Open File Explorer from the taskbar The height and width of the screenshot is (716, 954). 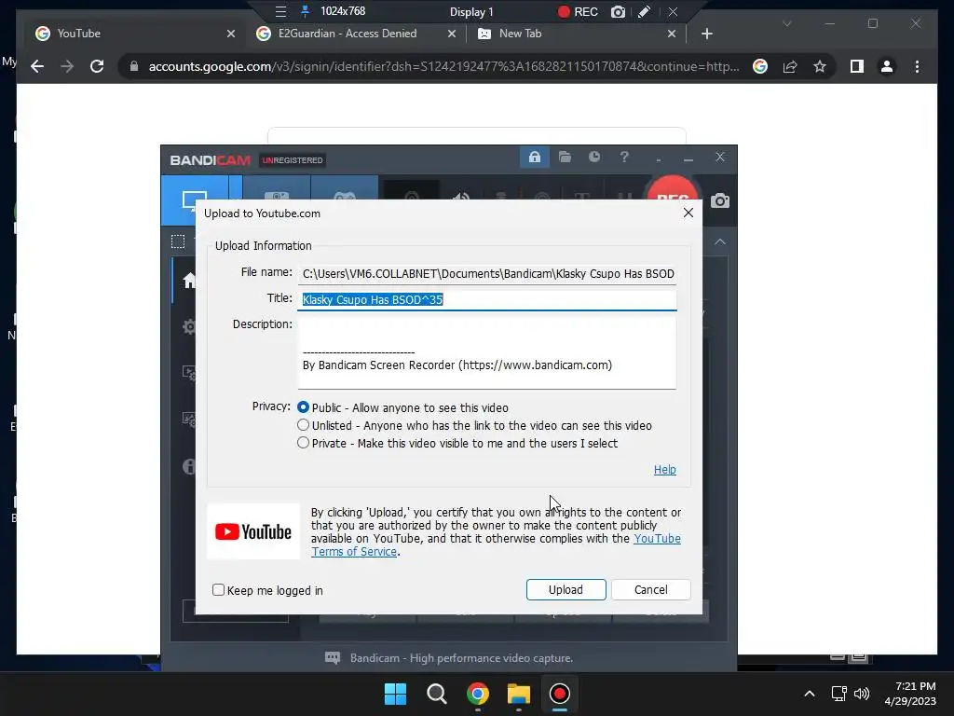[x=518, y=694]
